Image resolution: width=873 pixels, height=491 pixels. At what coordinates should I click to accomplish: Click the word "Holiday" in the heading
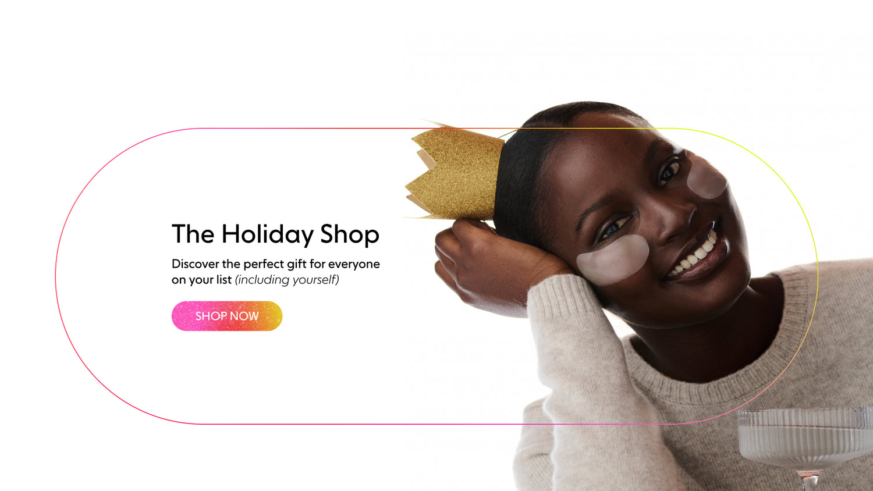point(267,234)
